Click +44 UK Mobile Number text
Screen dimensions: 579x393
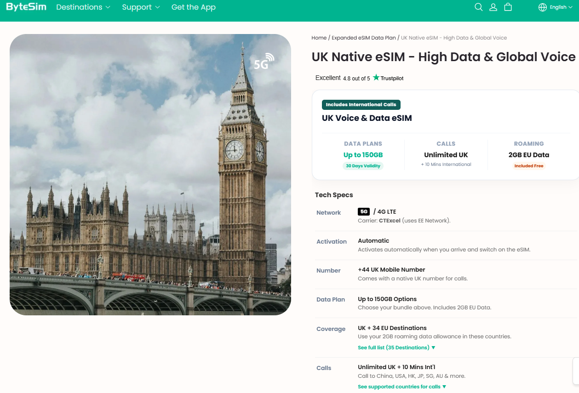click(x=391, y=270)
